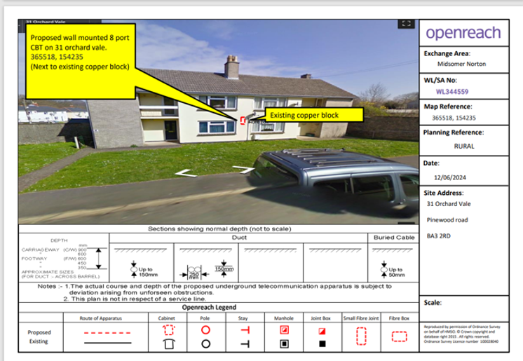
Task: Click the 'Exchange Area:' field label
Action: click(x=447, y=53)
